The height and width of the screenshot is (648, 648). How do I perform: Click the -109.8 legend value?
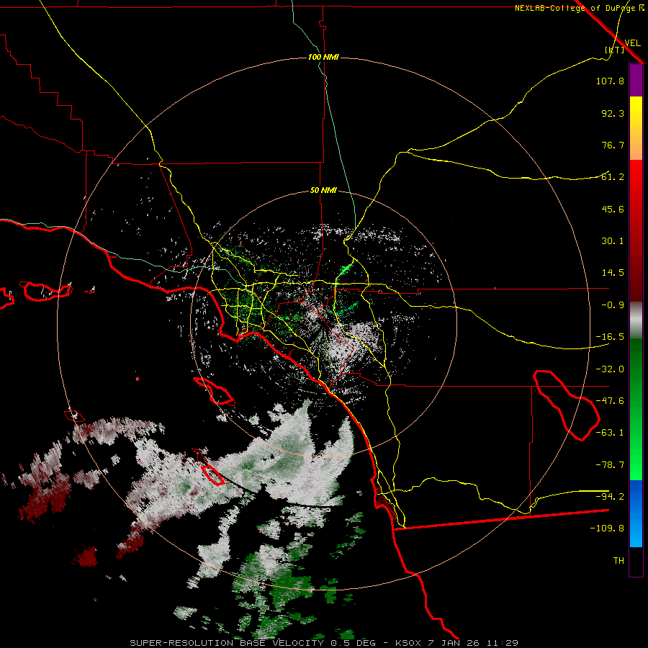point(607,528)
